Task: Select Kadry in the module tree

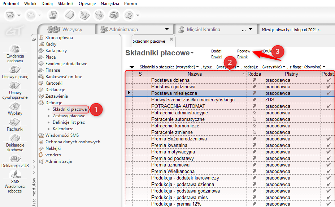Action: pos(51,44)
